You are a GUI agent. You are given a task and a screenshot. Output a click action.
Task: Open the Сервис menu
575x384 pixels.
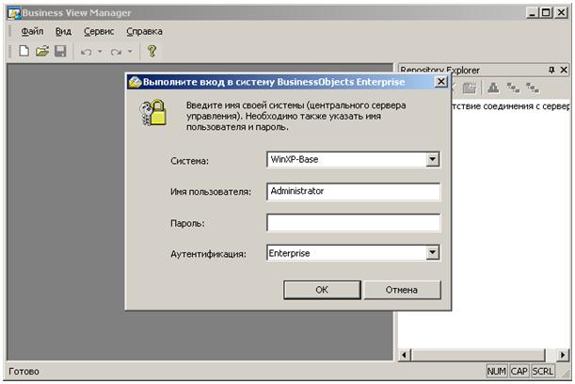point(99,32)
